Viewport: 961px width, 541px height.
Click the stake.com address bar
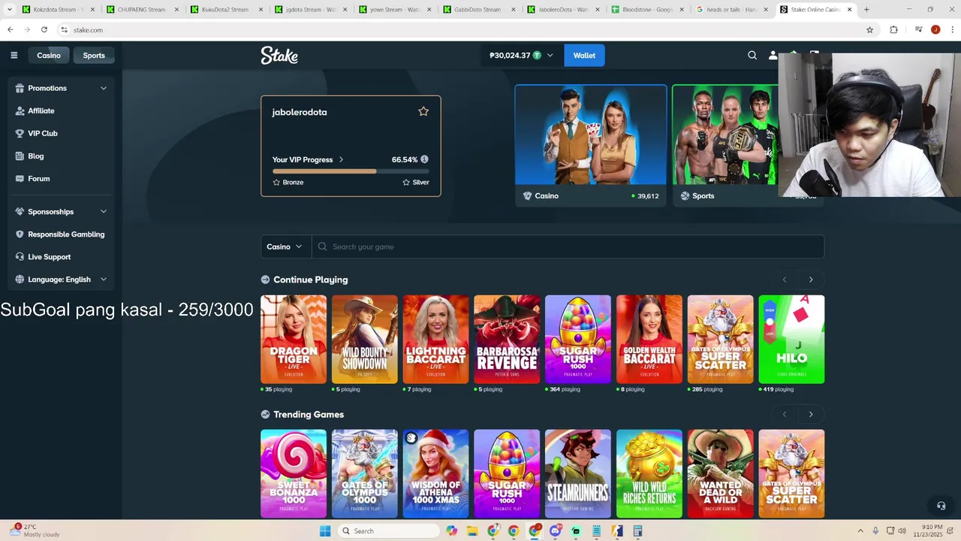[465, 29]
